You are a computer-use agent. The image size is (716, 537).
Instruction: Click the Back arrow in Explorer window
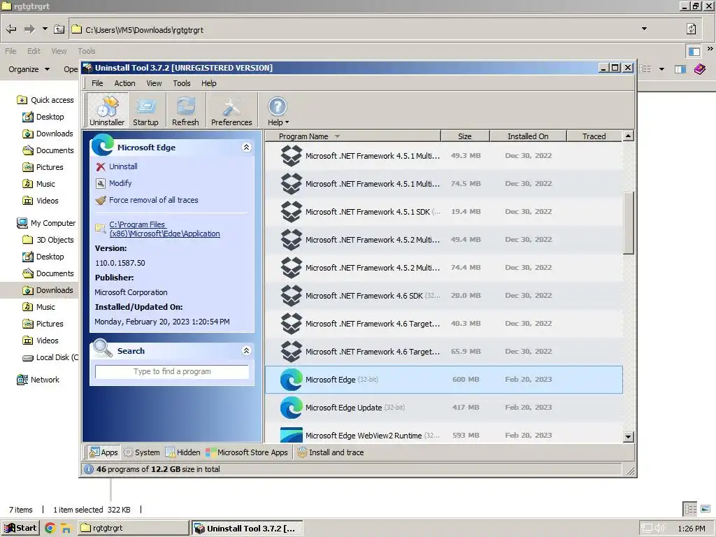(11, 29)
